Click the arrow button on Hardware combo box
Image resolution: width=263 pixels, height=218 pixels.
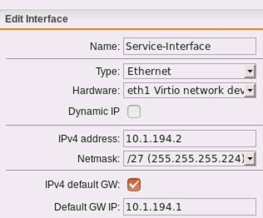click(x=250, y=90)
